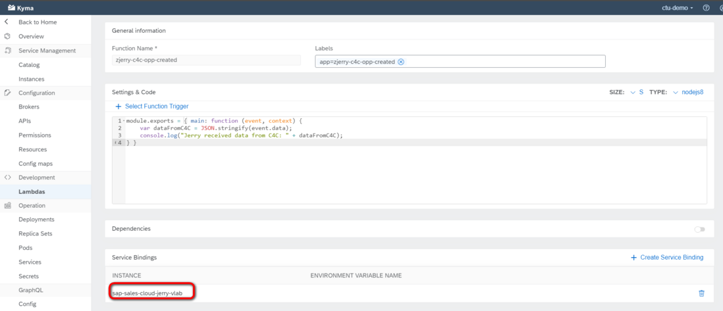Click code line 2 with JSON.stringify

pyautogui.click(x=216, y=128)
